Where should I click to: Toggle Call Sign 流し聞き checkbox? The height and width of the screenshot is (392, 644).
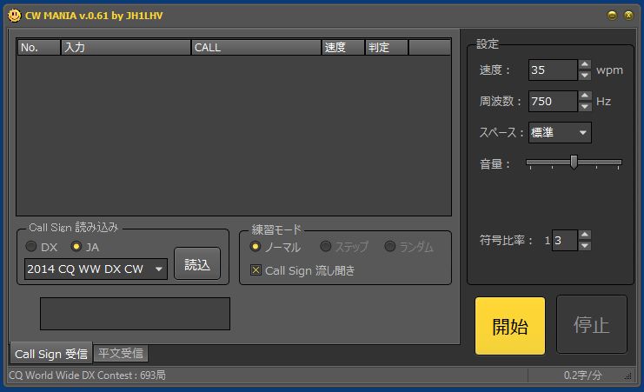(x=256, y=270)
